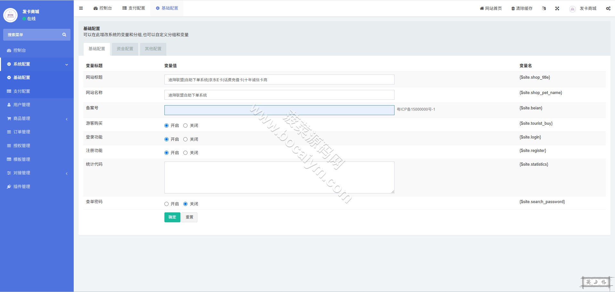Click the {$site.beian} variable name

pos(531,108)
